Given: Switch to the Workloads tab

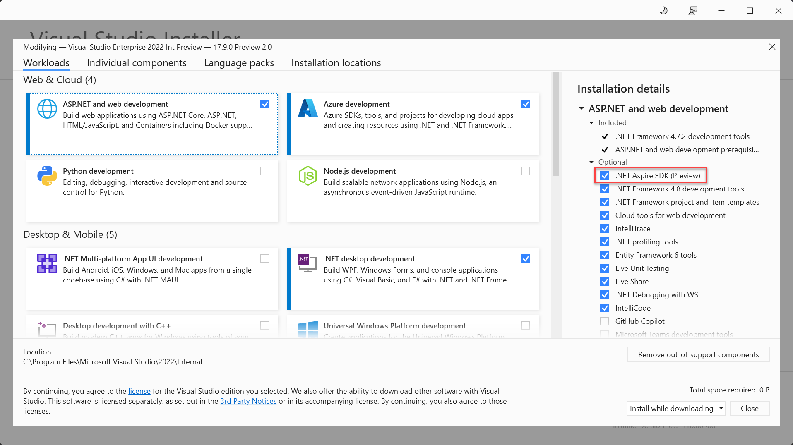Looking at the screenshot, I should [46, 63].
